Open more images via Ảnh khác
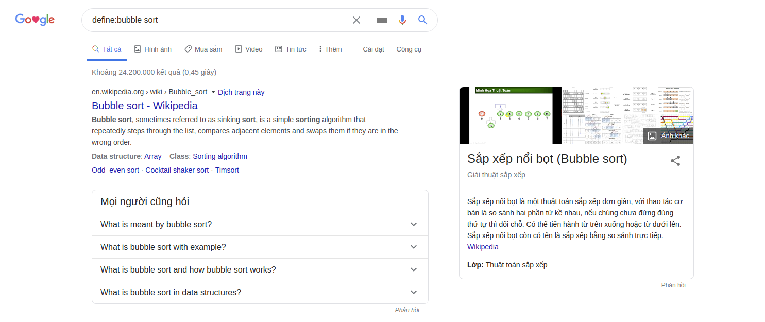This screenshot has width=765, height=322. point(668,136)
